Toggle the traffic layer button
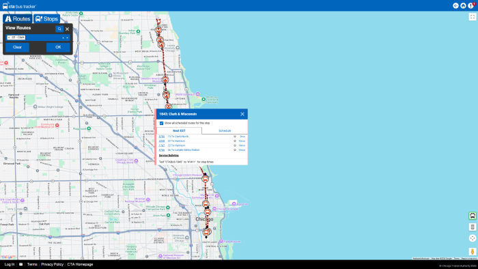478x269 pixels. [473, 227]
